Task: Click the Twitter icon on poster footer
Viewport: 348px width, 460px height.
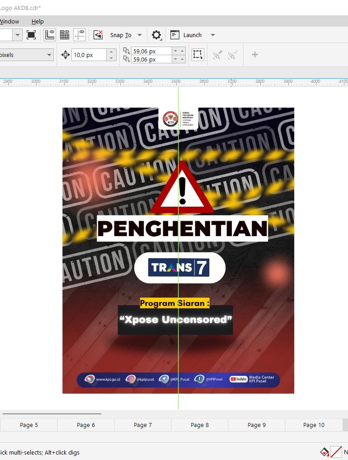Action: [x=164, y=379]
